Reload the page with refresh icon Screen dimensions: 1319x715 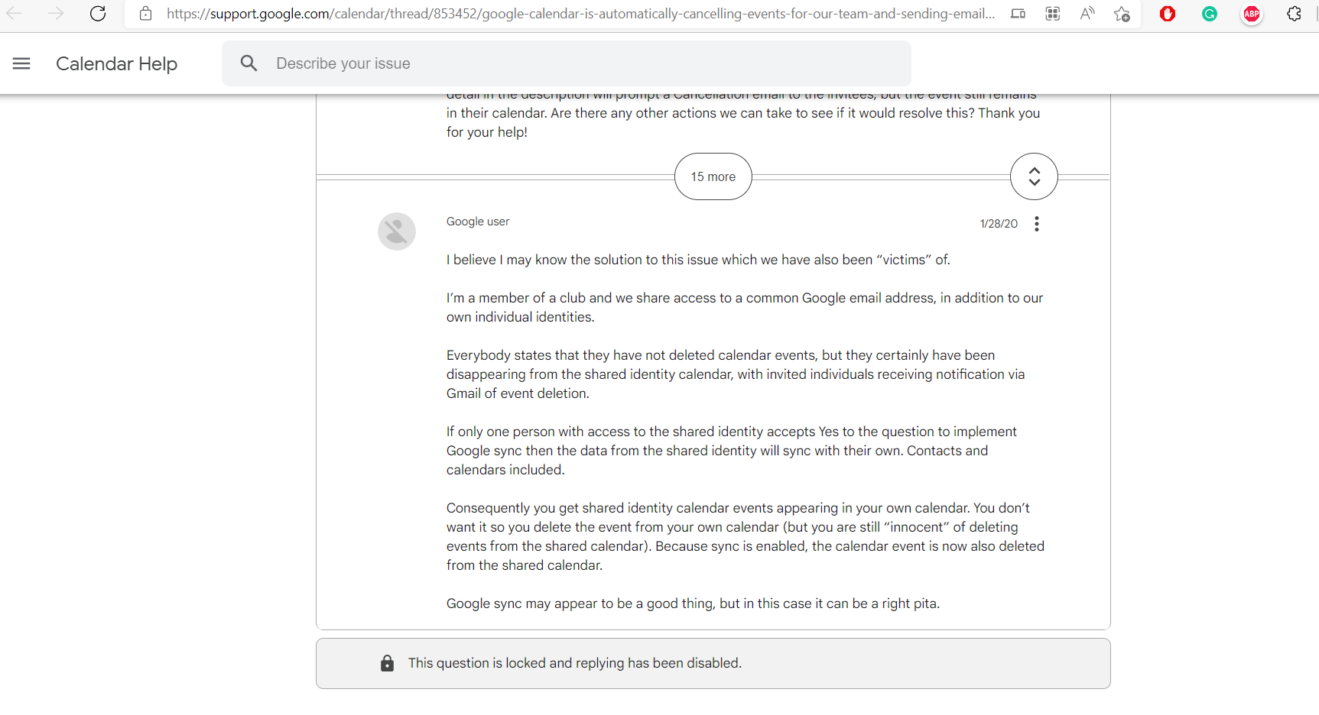98,14
